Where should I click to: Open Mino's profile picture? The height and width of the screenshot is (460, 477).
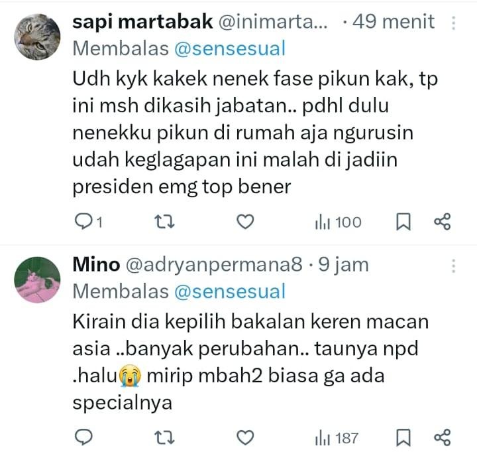pyautogui.click(x=37, y=279)
